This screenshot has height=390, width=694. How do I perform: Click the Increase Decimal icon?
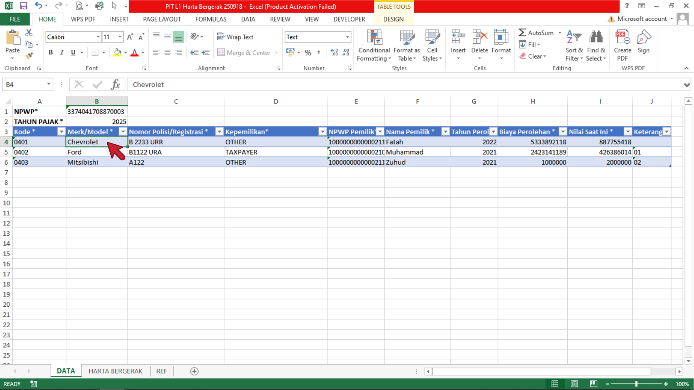point(334,52)
